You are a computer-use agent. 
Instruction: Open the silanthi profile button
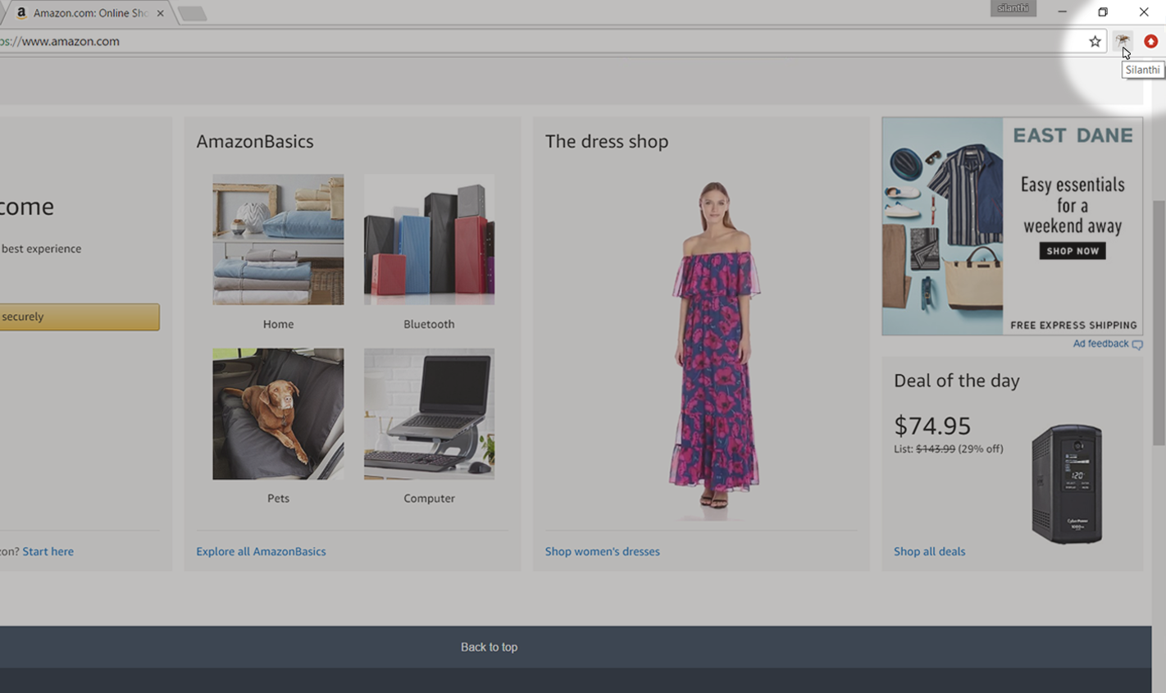coord(1013,8)
